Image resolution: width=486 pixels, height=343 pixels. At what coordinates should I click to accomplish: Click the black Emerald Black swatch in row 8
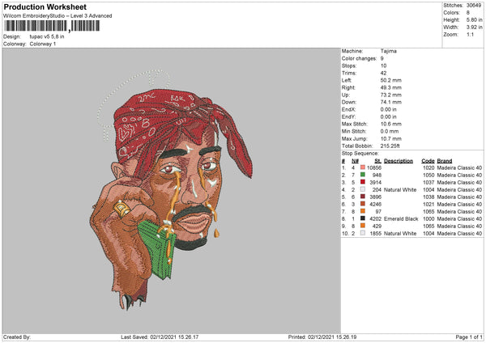pos(363,218)
